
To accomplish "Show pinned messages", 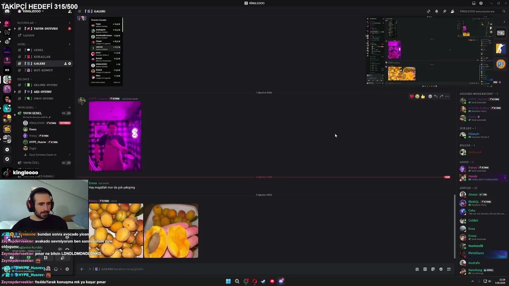I will click(444, 11).
